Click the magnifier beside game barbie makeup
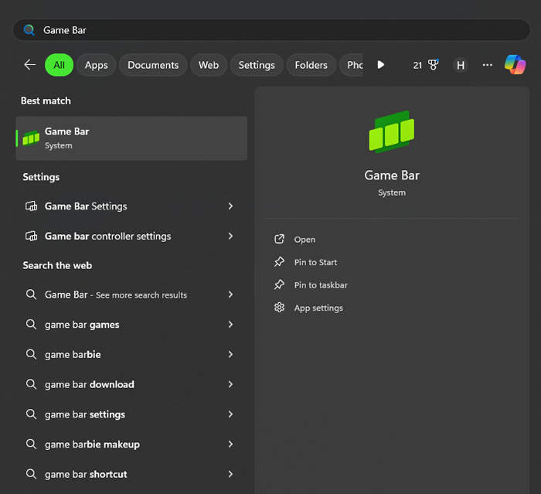This screenshot has width=541, height=494. click(31, 445)
